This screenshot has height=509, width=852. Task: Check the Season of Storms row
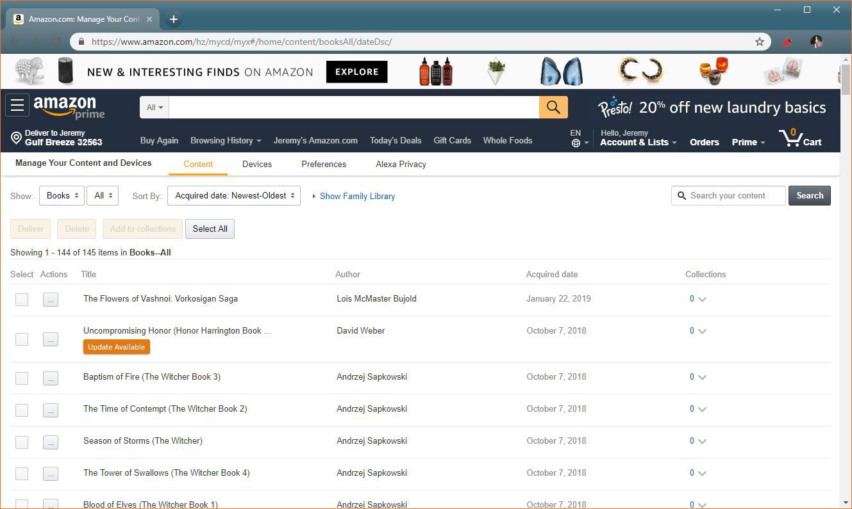click(x=22, y=442)
